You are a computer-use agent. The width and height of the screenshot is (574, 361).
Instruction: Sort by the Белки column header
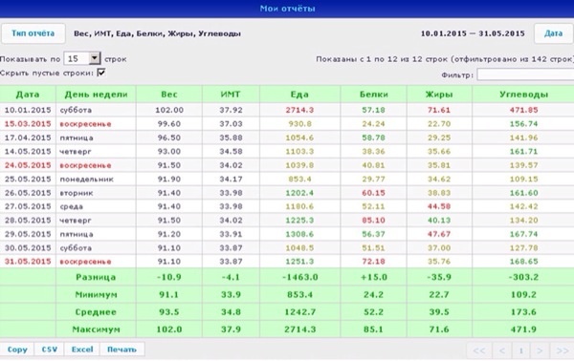point(373,95)
